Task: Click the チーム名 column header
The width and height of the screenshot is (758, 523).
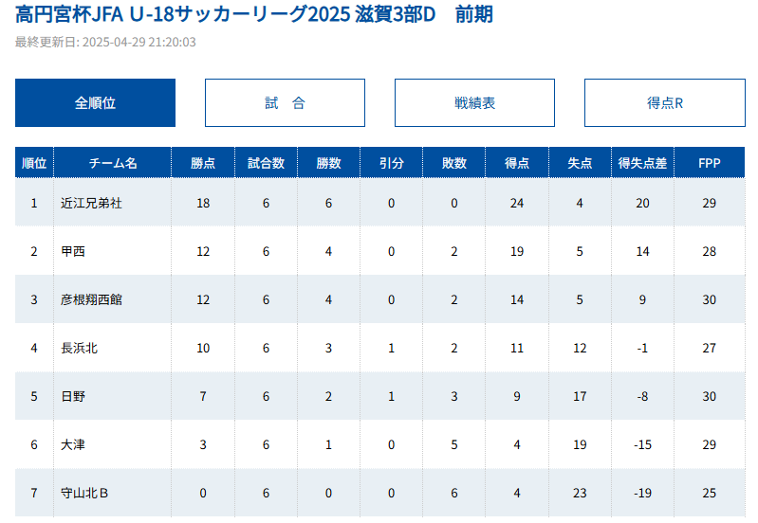Action: tap(113, 163)
